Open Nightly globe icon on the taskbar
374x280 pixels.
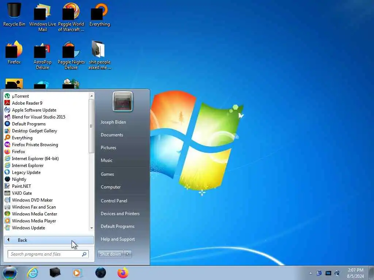100,273
